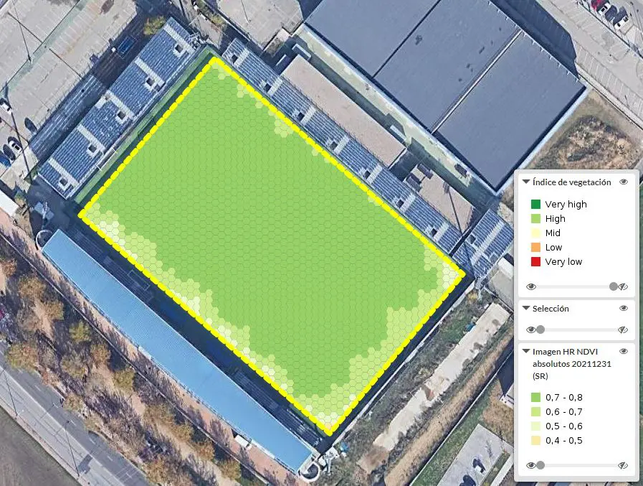Click the Imagen HR NDVI opacity slider handle

click(540, 465)
